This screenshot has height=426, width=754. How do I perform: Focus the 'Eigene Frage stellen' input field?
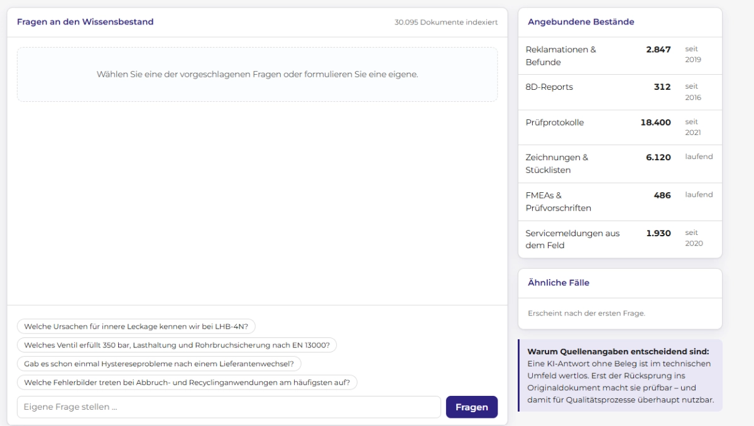coord(229,407)
